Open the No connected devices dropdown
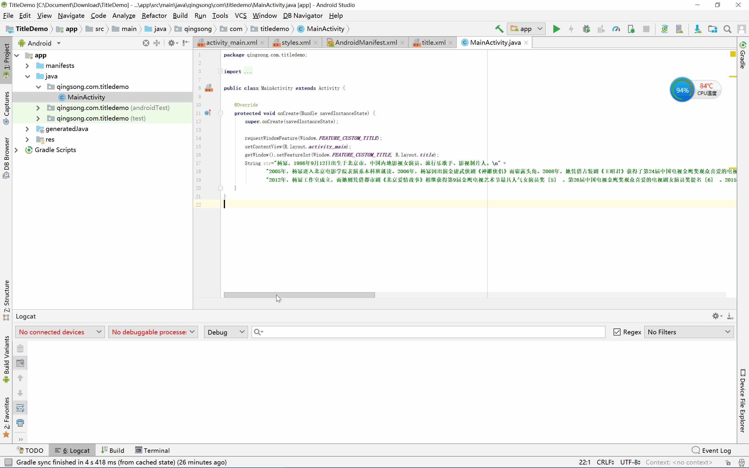749x468 pixels. (x=60, y=332)
